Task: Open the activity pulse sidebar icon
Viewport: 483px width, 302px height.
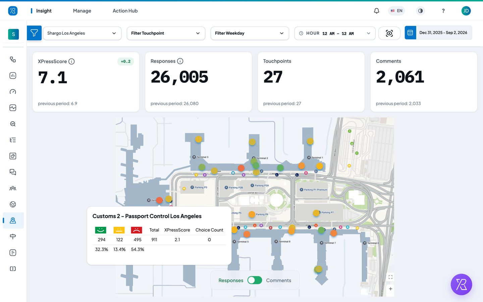Action: click(x=13, y=108)
